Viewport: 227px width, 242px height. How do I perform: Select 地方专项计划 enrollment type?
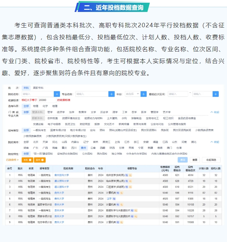click(78, 130)
